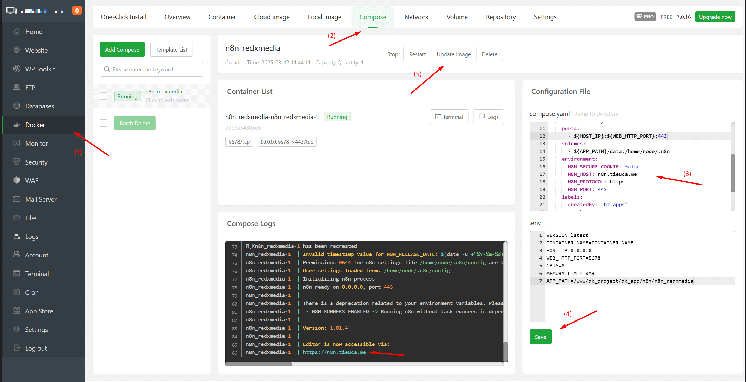Click the Mail Server envelope icon
Image resolution: width=746 pixels, height=382 pixels.
click(x=17, y=199)
